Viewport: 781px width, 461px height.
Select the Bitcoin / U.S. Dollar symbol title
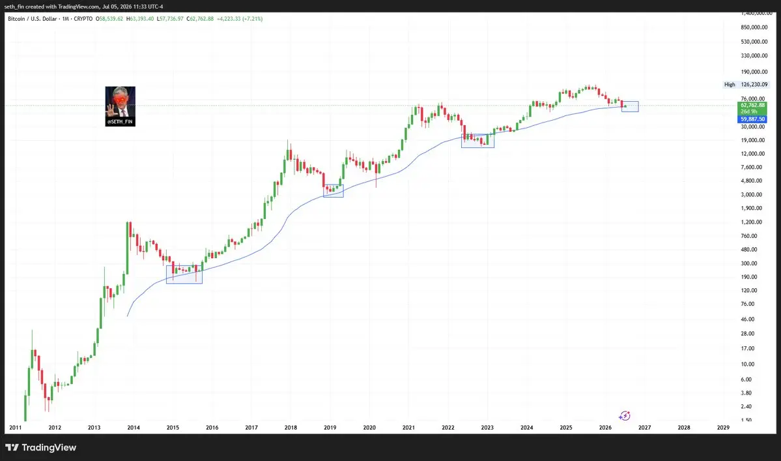(33, 19)
